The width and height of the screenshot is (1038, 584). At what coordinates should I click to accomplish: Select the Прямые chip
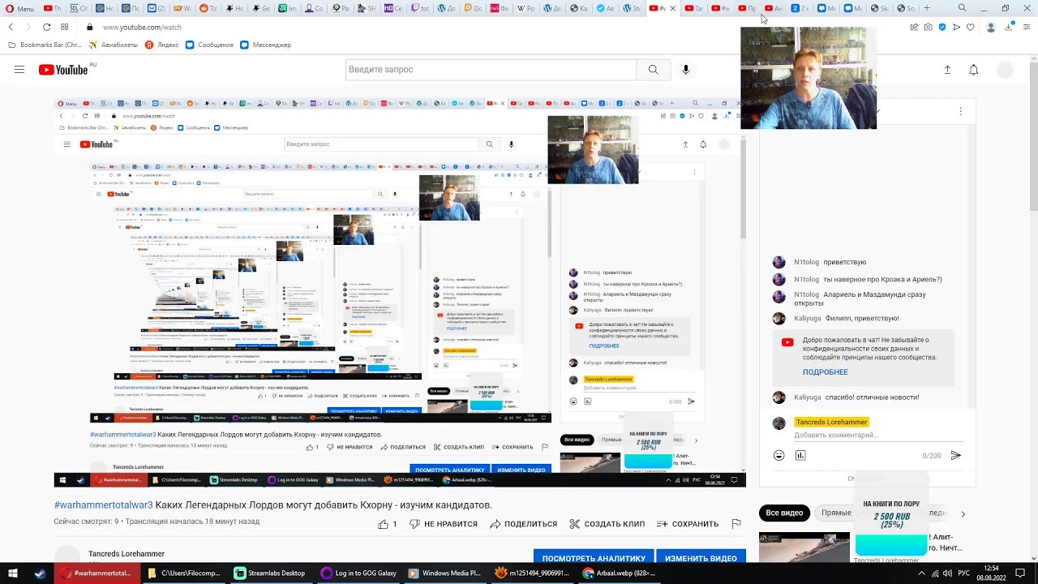pos(835,513)
